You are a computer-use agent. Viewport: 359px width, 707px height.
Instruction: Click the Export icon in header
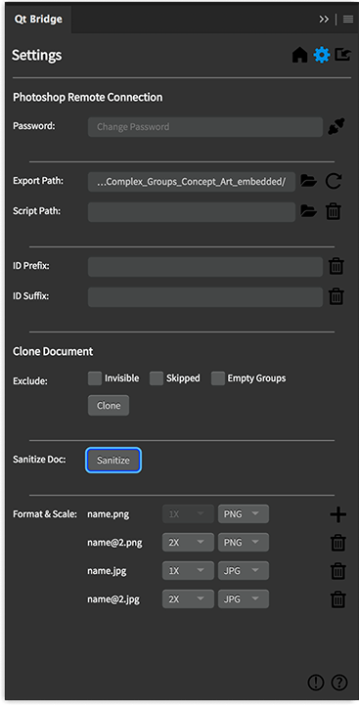342,55
